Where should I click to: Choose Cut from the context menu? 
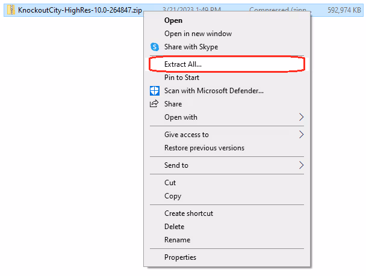[x=227, y=183]
